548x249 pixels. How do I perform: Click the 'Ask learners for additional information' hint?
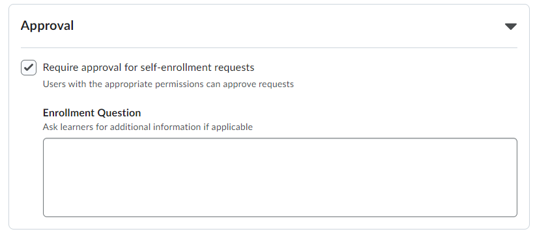click(x=147, y=127)
